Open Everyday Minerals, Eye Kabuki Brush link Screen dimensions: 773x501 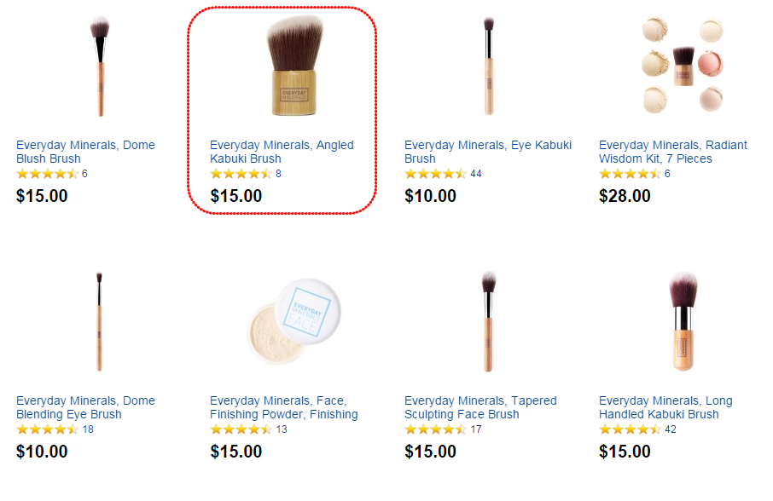coord(487,152)
